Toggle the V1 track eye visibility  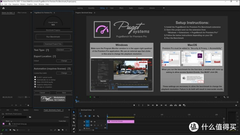click(95, 121)
